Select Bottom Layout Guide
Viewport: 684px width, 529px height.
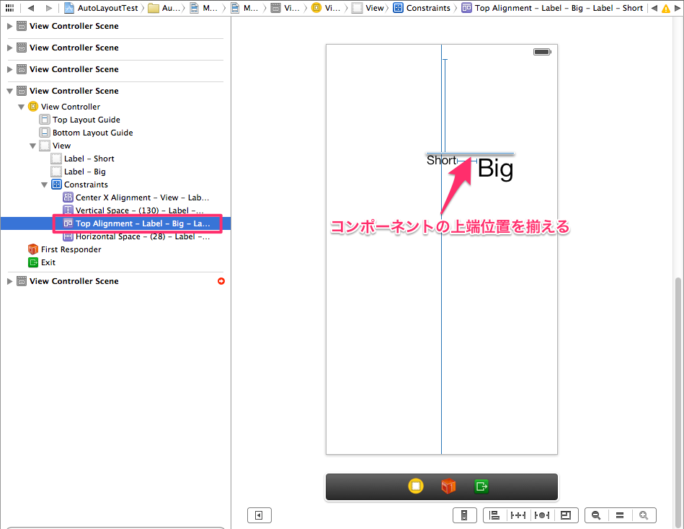(x=92, y=133)
